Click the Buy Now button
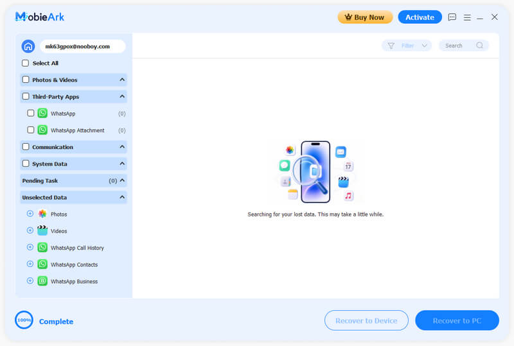The height and width of the screenshot is (346, 514). (x=365, y=17)
